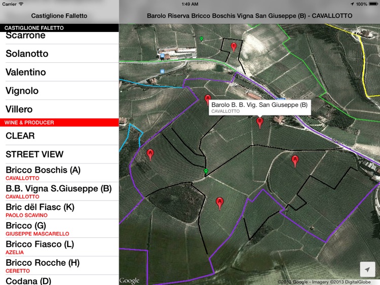The width and height of the screenshot is (380, 285).
Task: Select the Valentino vineyard
Action: (x=59, y=72)
